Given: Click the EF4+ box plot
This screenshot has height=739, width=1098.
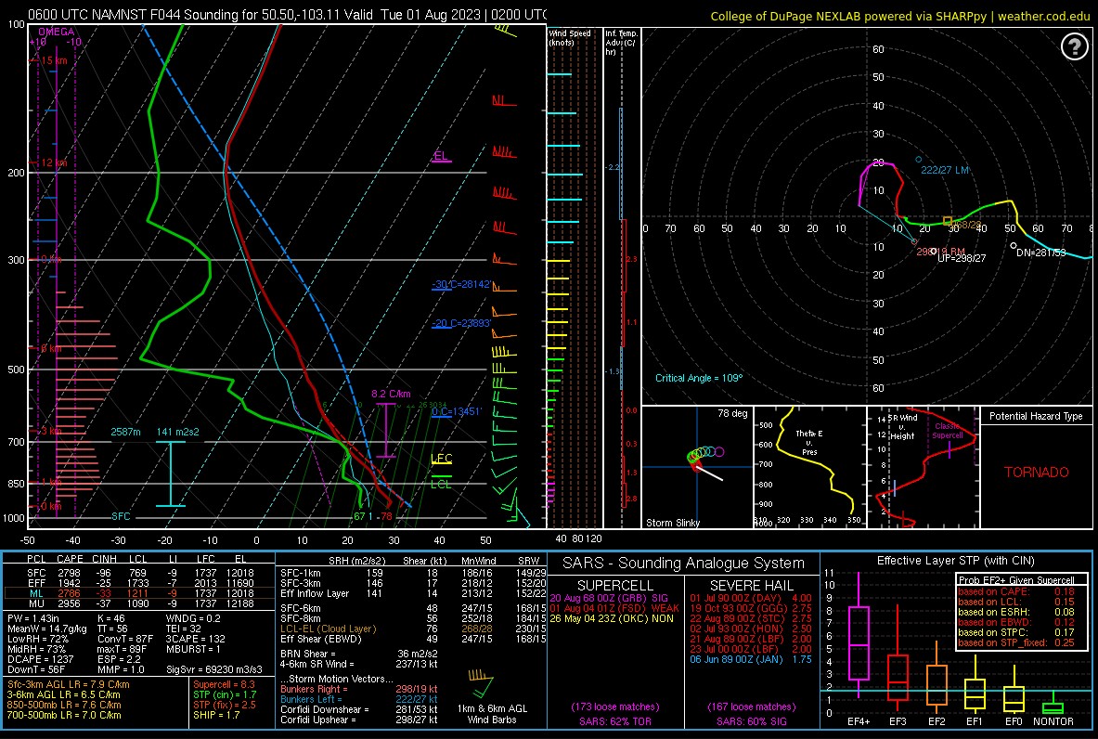Looking at the screenshot, I should pos(859,635).
